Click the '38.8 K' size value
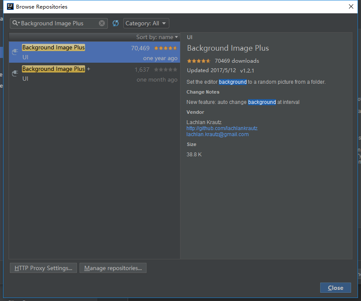The image size is (361, 301). click(x=194, y=155)
